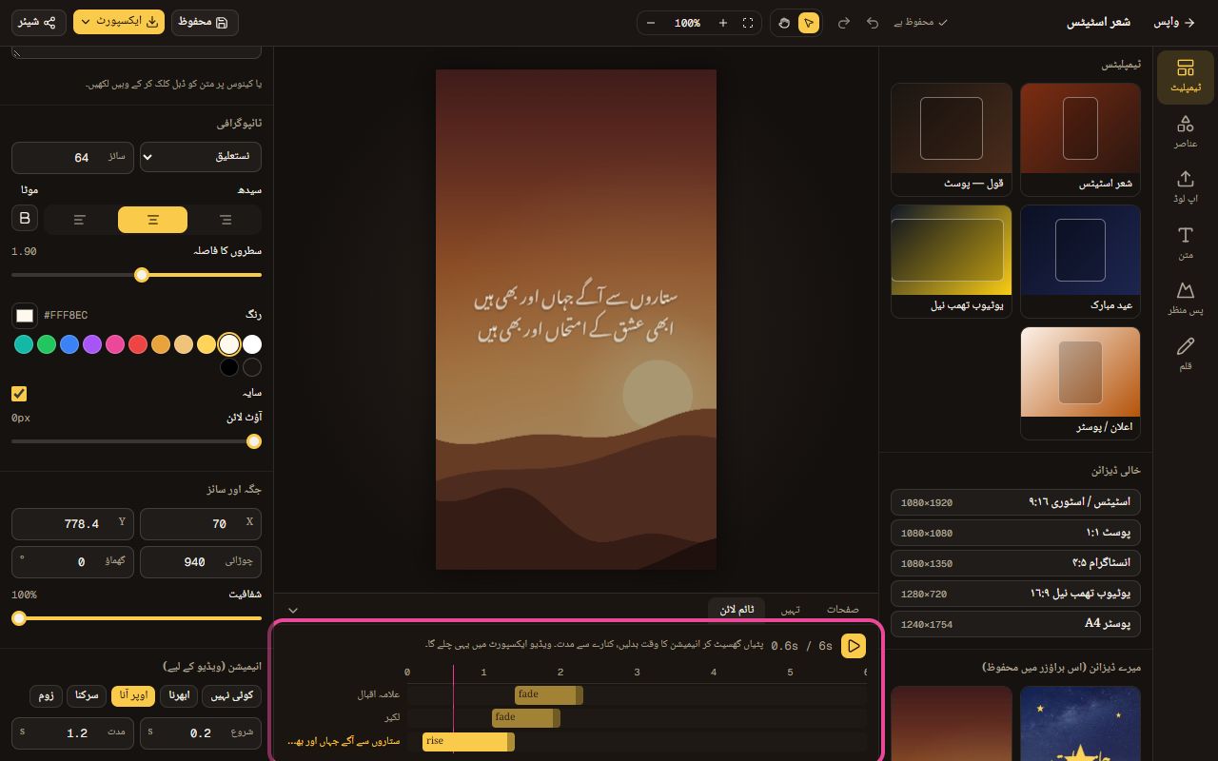
Task: Select the Text (متن) tool in sidebar
Action: [1185, 244]
